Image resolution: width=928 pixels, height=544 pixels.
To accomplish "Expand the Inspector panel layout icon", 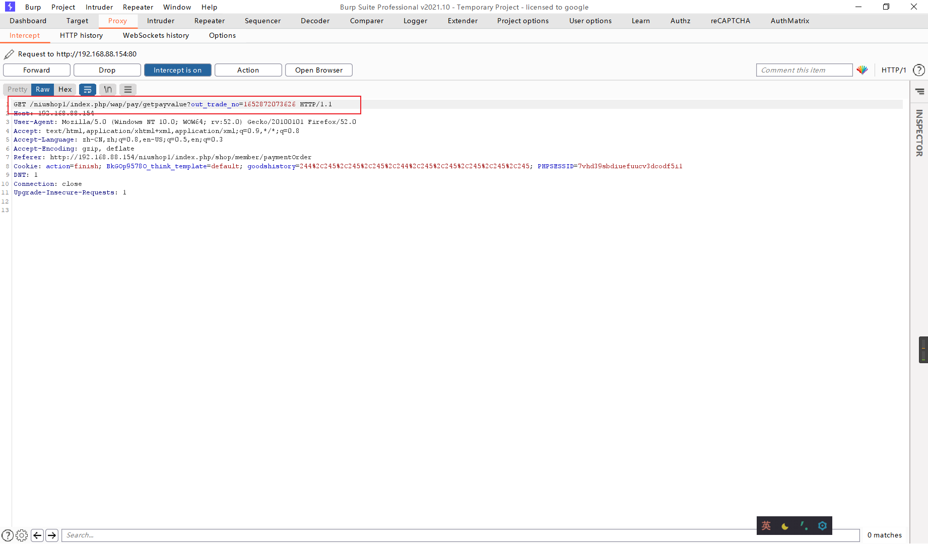I will (x=919, y=91).
